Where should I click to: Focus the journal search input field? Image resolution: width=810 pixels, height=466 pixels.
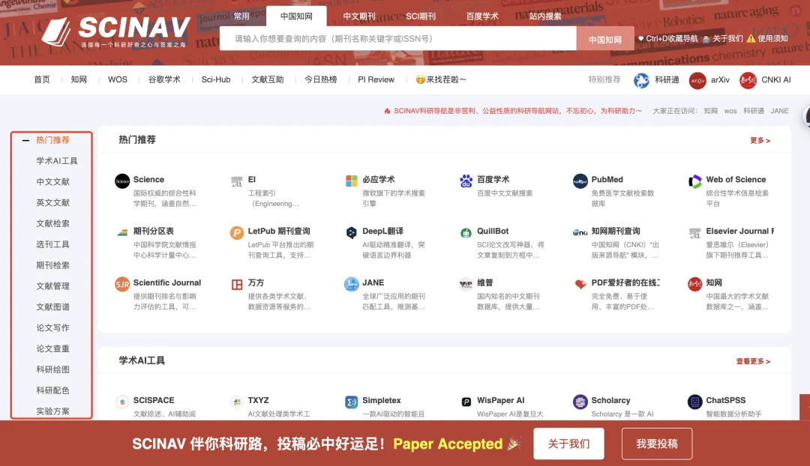(397, 39)
